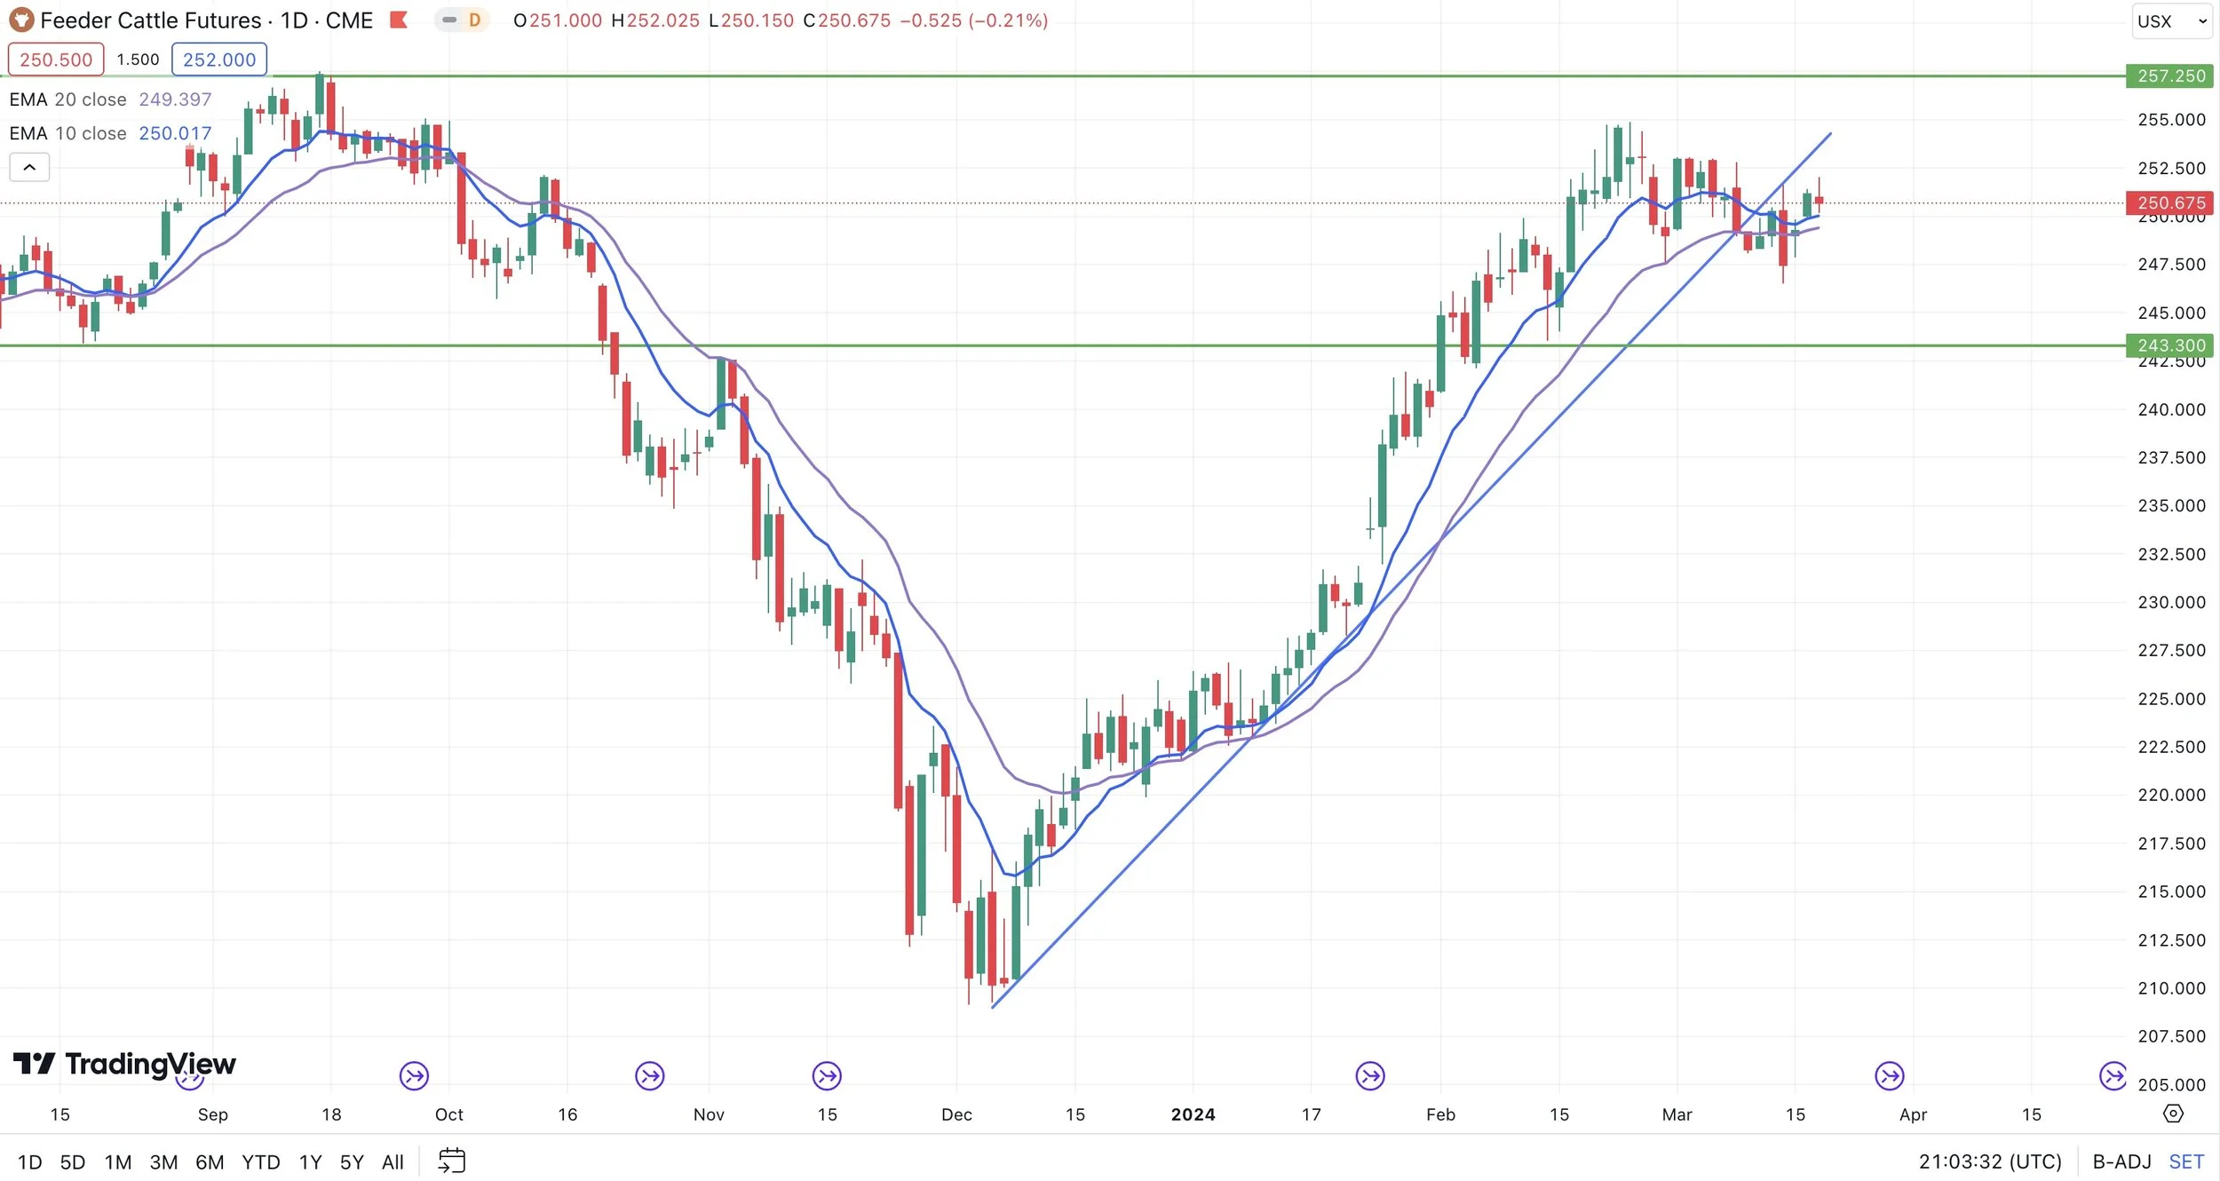Choose the YTD time range
The width and height of the screenshot is (2220, 1181).
point(261,1161)
